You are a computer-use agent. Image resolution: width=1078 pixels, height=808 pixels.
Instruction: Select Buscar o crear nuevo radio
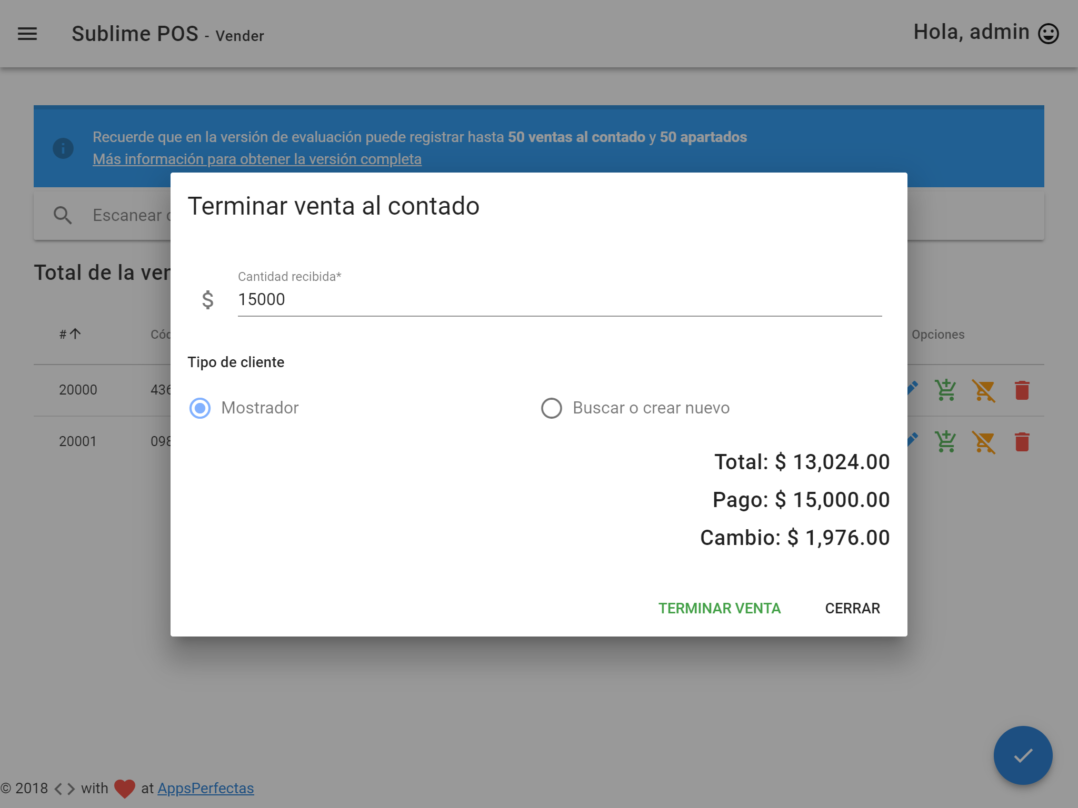point(552,408)
